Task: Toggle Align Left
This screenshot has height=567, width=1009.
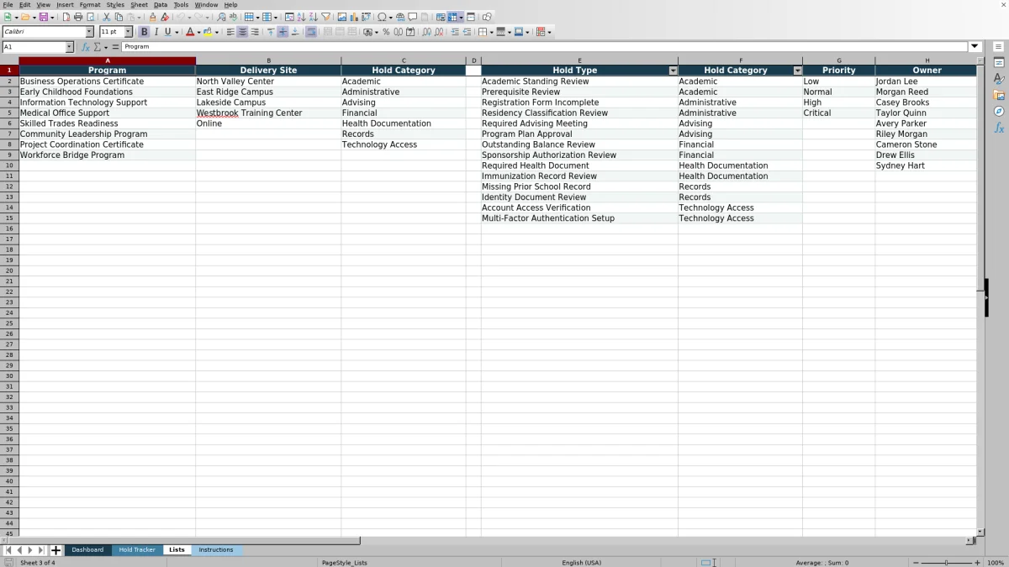Action: 230,32
